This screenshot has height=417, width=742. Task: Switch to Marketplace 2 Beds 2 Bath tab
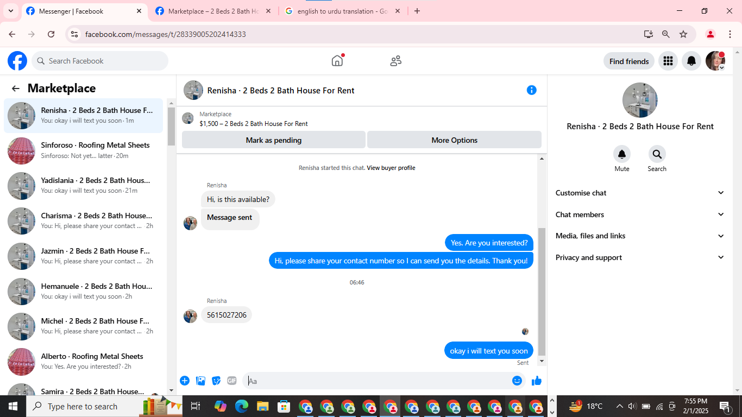coord(213,11)
